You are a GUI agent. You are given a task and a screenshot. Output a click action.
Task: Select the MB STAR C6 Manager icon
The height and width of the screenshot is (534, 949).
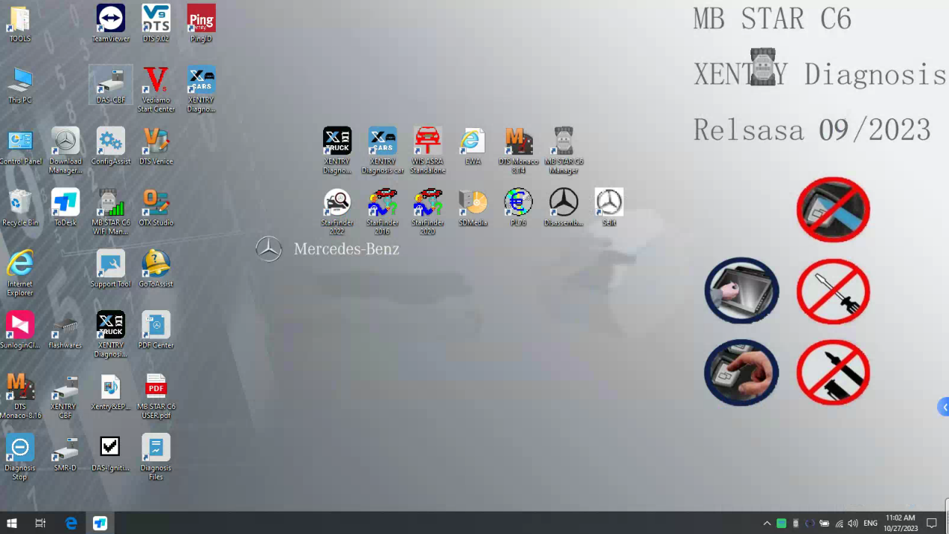pyautogui.click(x=563, y=142)
